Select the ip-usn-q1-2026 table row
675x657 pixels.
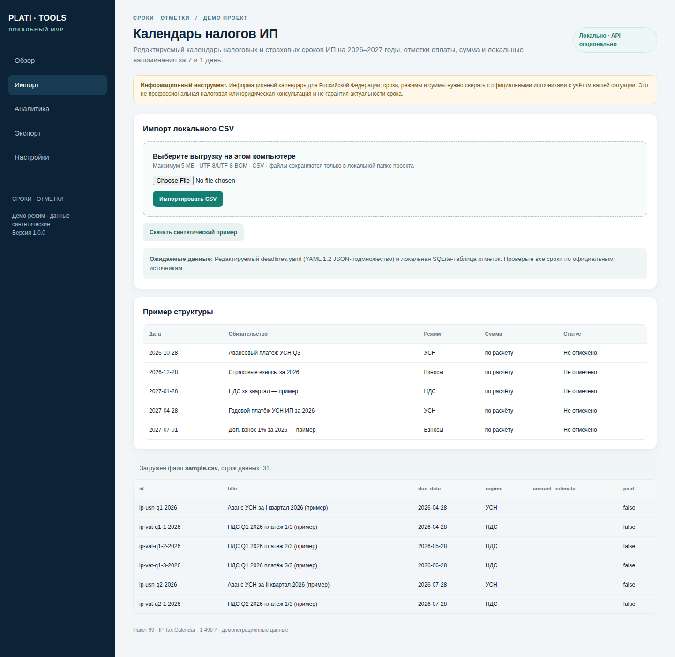(x=395, y=508)
